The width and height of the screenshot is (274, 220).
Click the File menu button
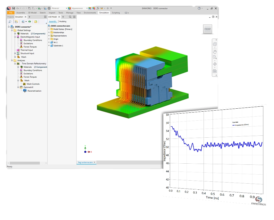tap(11, 13)
